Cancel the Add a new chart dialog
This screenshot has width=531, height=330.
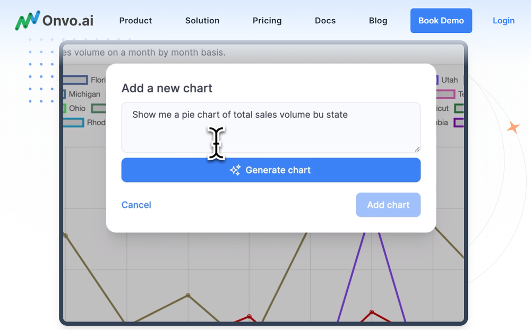(x=136, y=205)
